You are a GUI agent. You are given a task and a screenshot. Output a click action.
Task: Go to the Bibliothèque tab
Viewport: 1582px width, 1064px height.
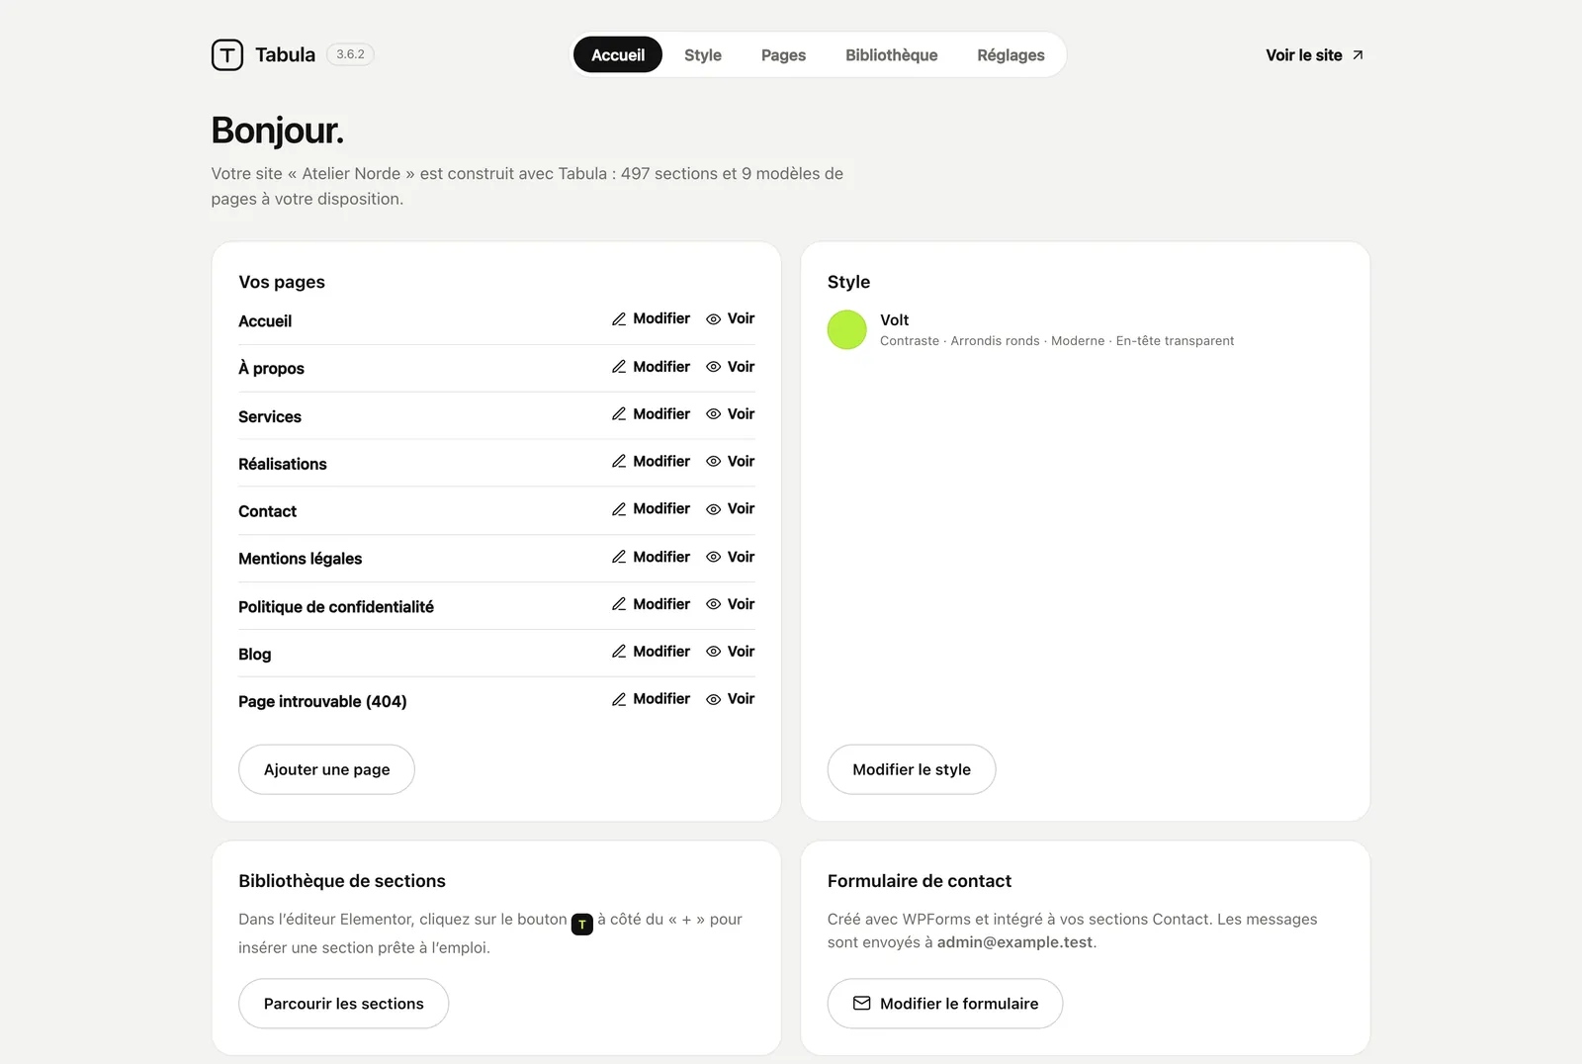(x=891, y=55)
